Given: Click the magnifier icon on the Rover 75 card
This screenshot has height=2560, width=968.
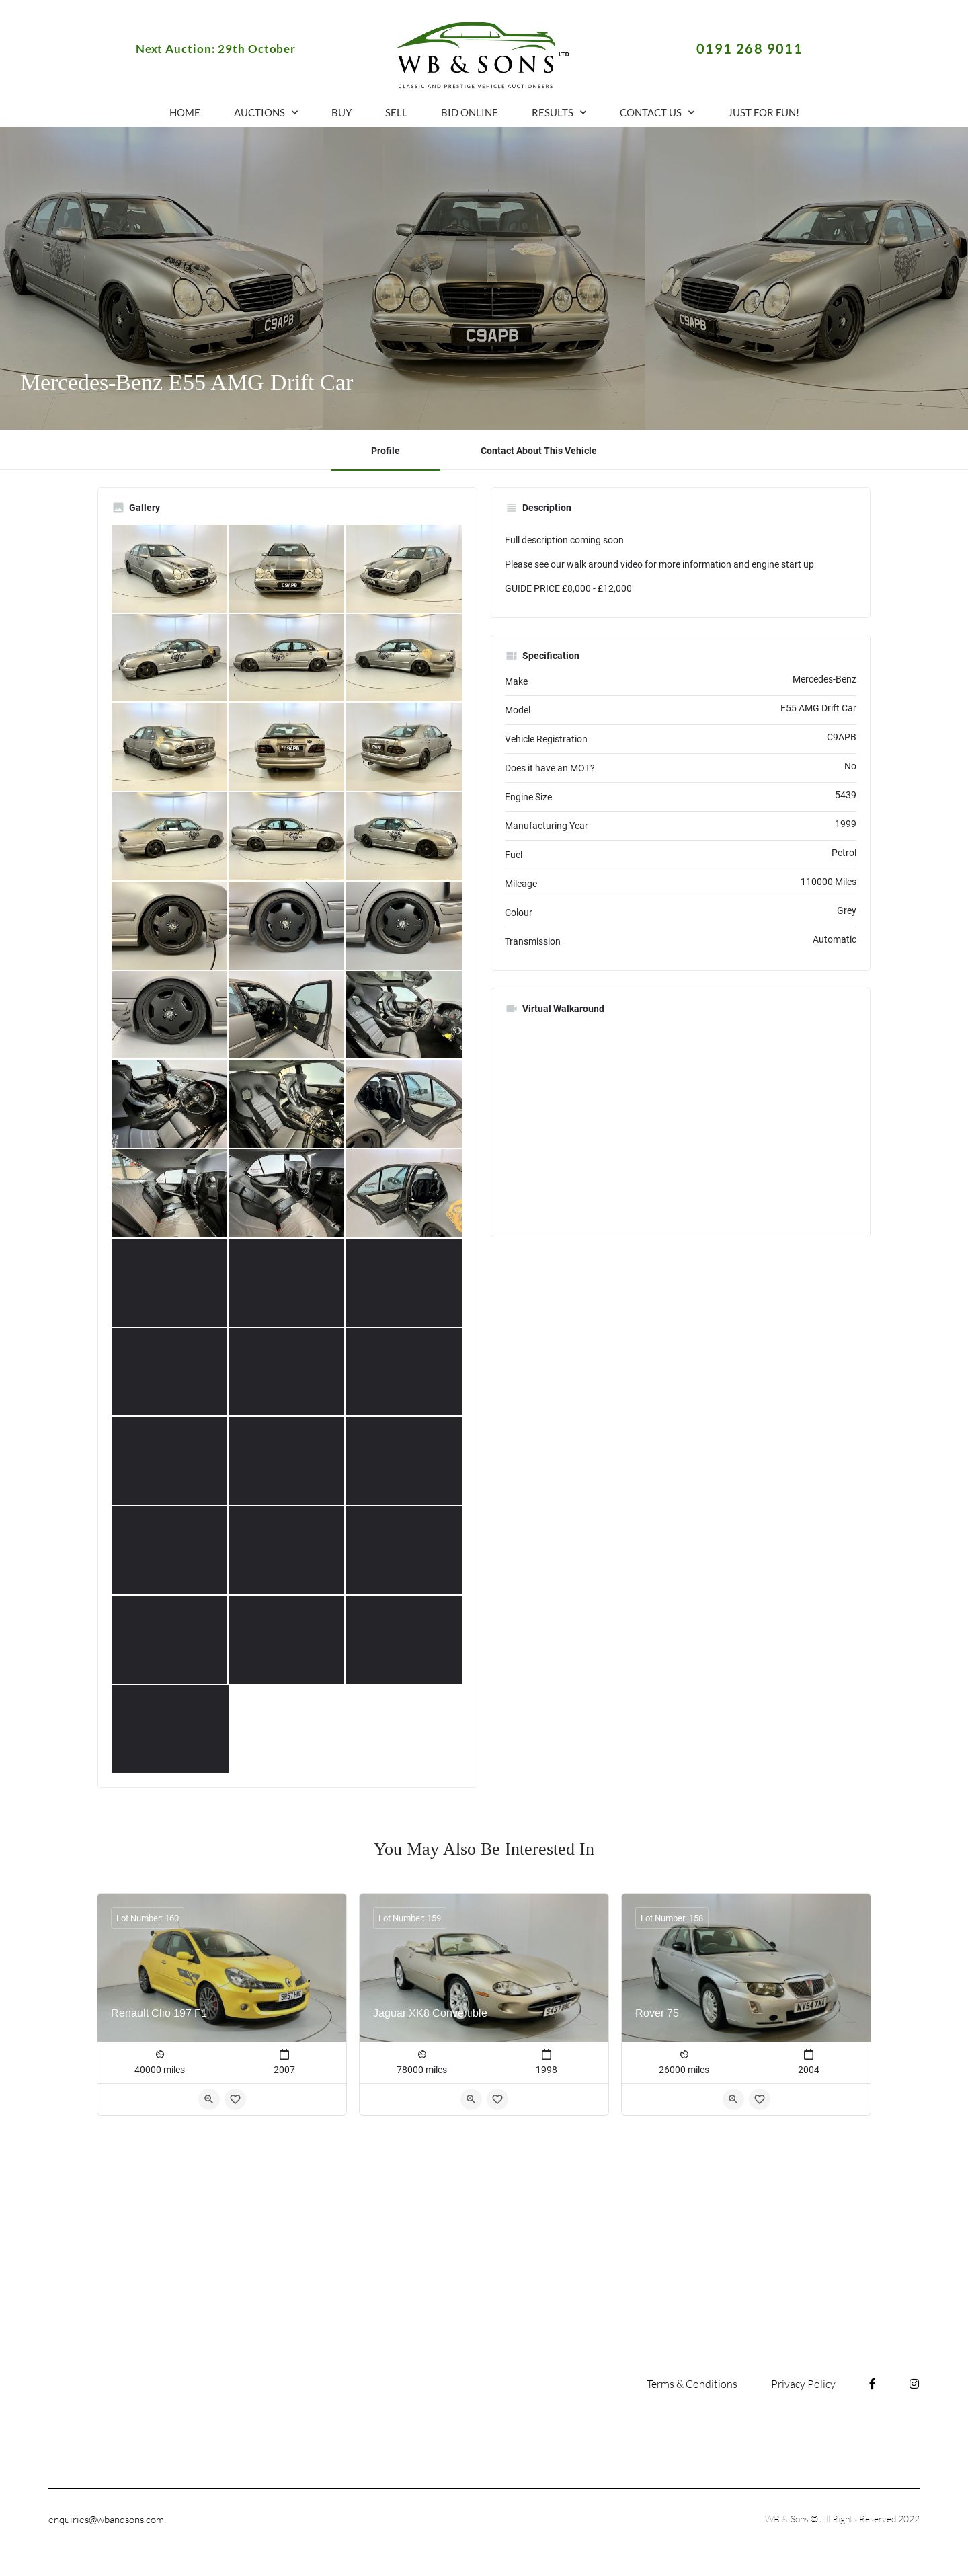Looking at the screenshot, I should pyautogui.click(x=733, y=2099).
